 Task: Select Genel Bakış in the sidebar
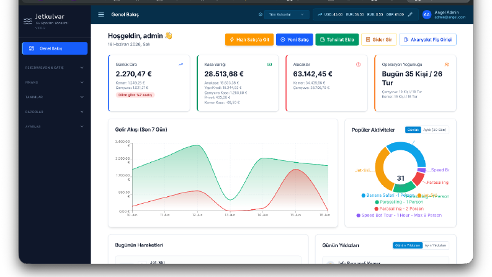tap(55, 48)
